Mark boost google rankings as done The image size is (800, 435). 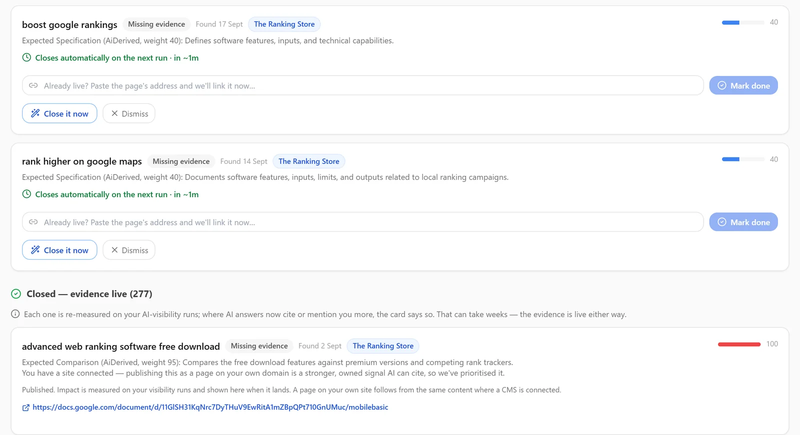point(743,85)
